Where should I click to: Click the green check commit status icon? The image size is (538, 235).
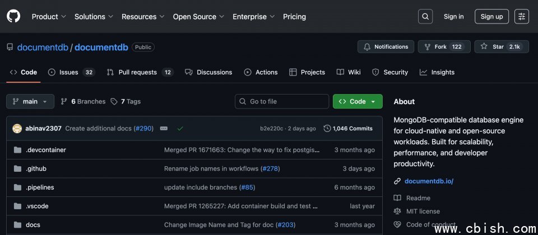[180, 129]
